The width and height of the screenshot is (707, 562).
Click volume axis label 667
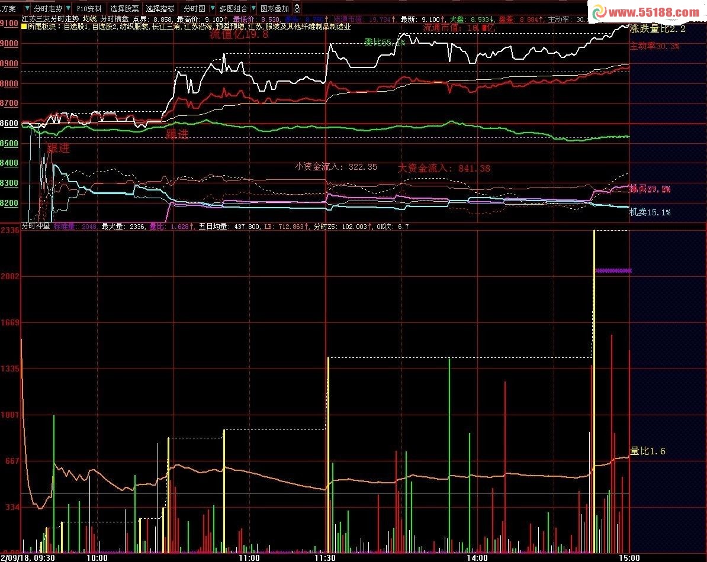(x=12, y=461)
